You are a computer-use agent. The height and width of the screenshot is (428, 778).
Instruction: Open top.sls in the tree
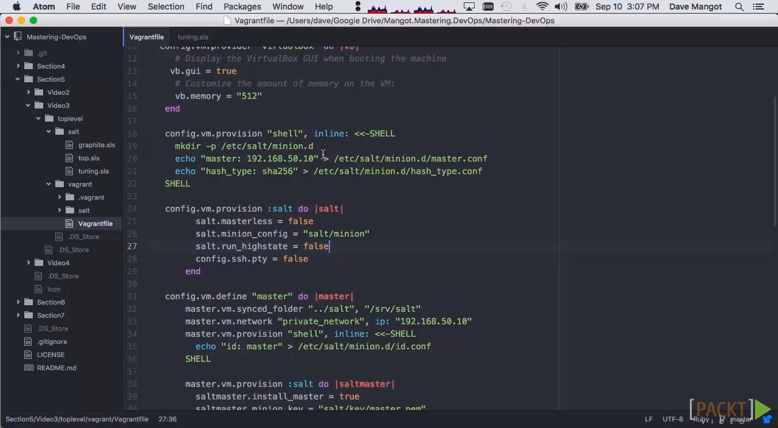coord(89,158)
